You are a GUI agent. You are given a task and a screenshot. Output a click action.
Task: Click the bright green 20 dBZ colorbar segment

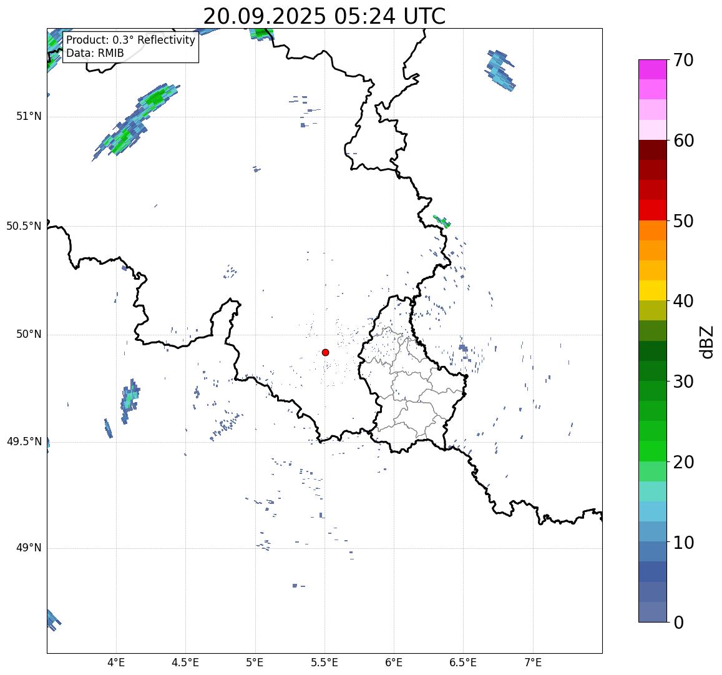tap(653, 451)
